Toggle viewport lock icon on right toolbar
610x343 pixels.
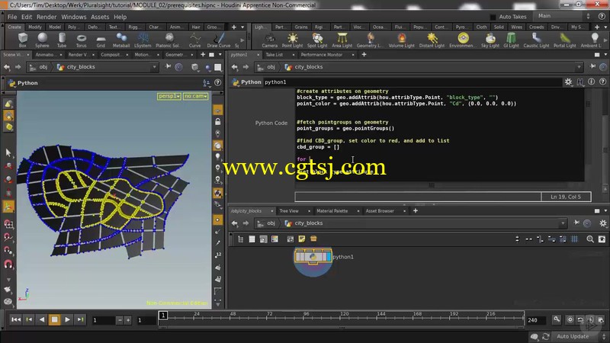click(x=218, y=122)
